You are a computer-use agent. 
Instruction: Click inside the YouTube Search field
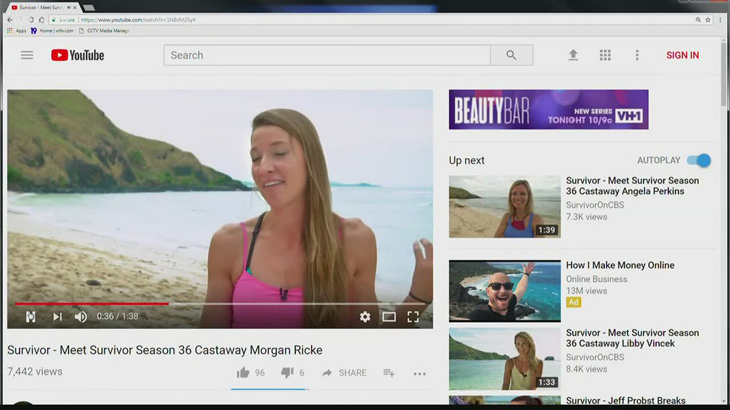(327, 55)
